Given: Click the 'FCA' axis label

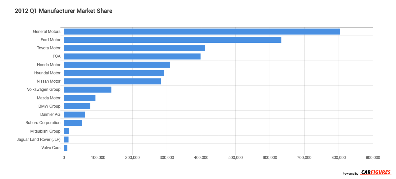Looking at the screenshot, I should [57, 56].
